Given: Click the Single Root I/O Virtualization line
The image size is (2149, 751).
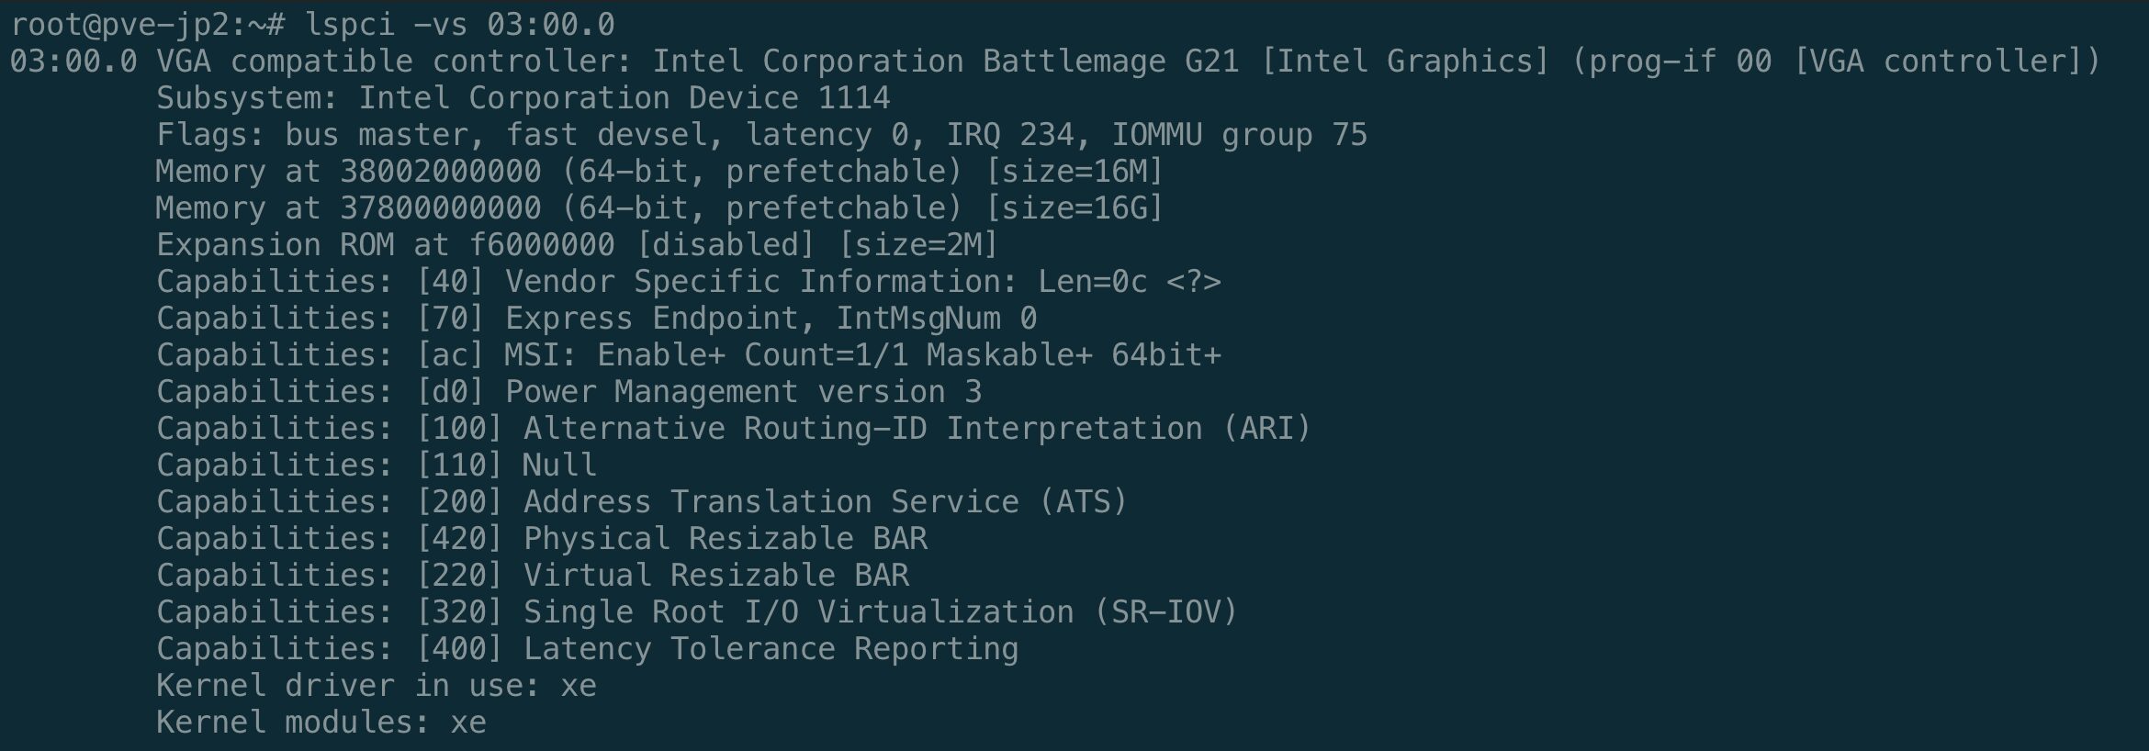Looking at the screenshot, I should pos(798,612).
